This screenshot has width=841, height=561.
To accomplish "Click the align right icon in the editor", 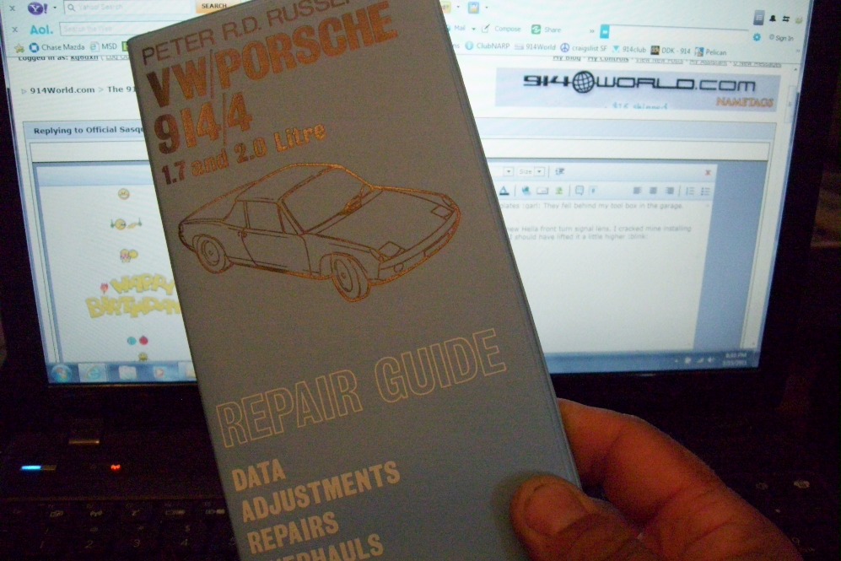I will (x=670, y=191).
